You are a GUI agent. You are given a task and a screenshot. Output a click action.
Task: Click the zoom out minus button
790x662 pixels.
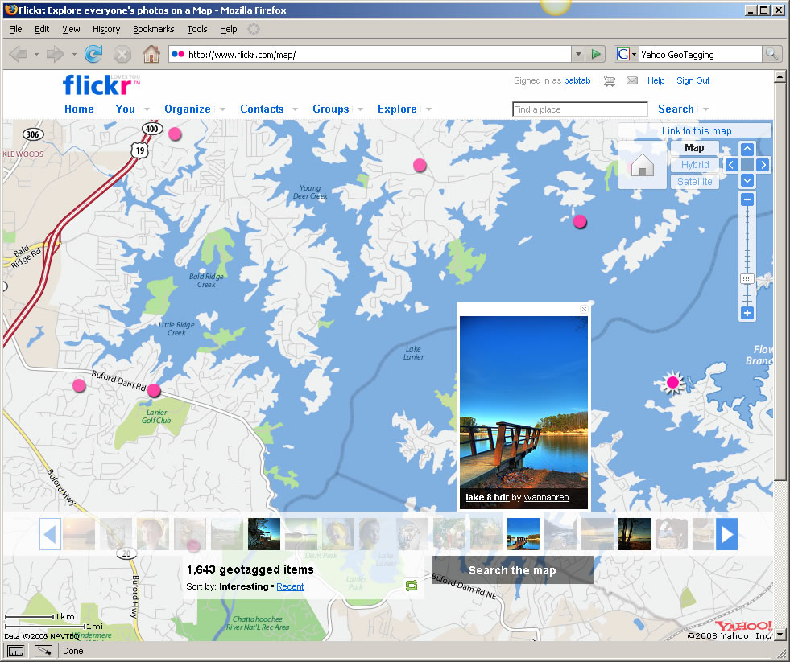point(747,199)
